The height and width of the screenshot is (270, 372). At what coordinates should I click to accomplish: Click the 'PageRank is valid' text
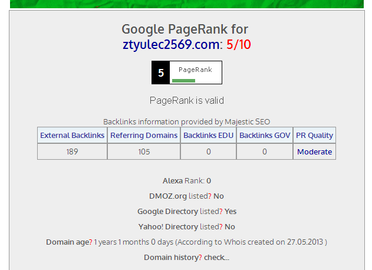point(187,101)
